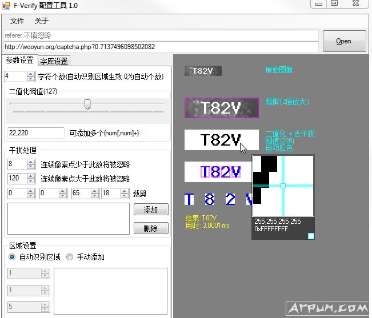The width and height of the screenshot is (372, 318).
Task: Click the cropped 2x enlarged captcha image
Action: pos(222,108)
